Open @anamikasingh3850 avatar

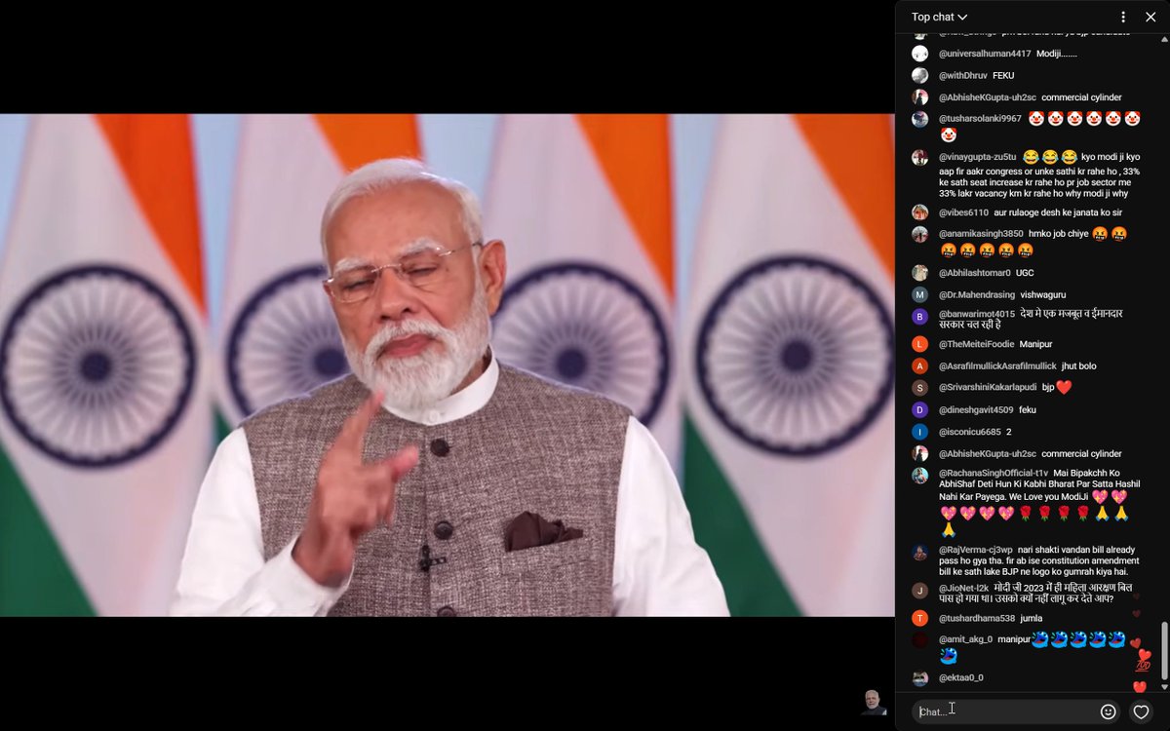pos(919,234)
